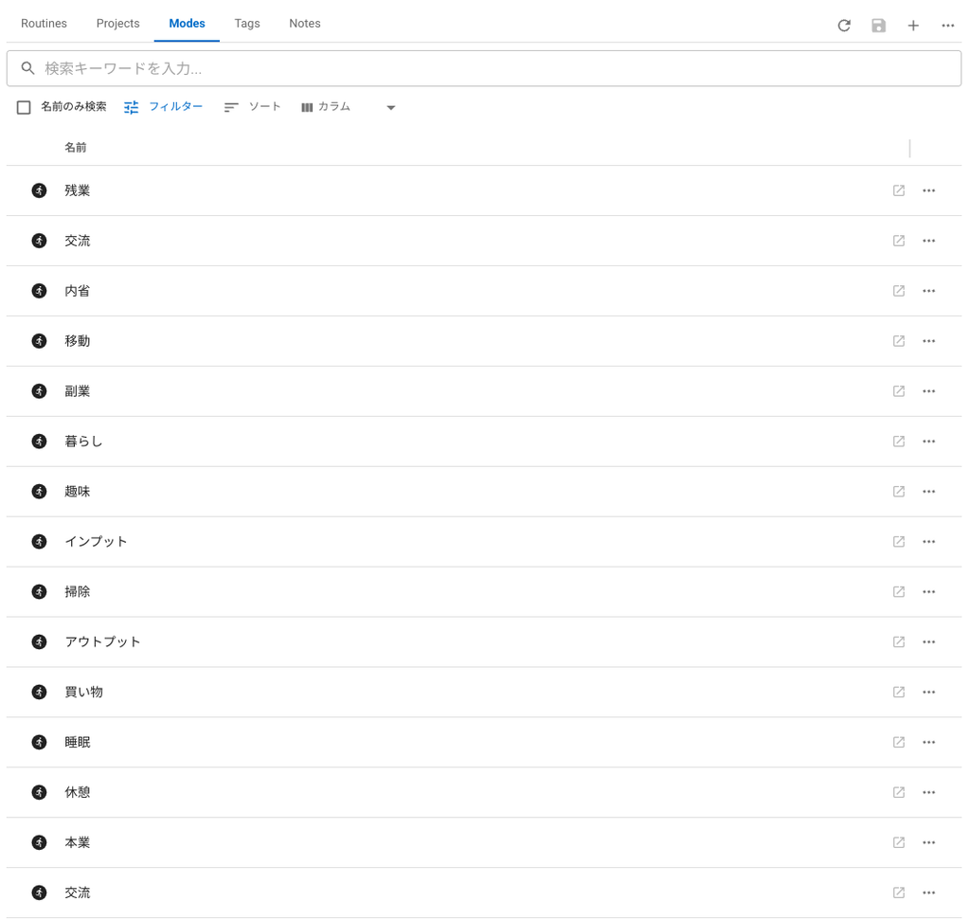This screenshot has height=920, width=970.
Task: Add a new mode with plus icon
Action: pyautogui.click(x=913, y=26)
